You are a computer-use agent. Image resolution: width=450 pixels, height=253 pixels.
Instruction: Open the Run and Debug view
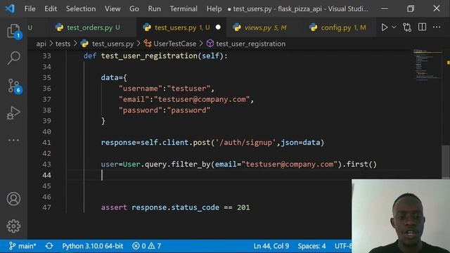[x=13, y=112]
